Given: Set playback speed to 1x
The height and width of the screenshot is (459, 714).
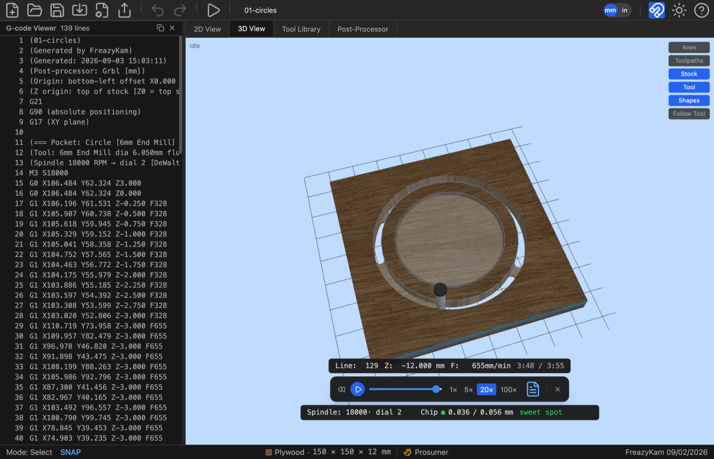Looking at the screenshot, I should click(x=453, y=389).
